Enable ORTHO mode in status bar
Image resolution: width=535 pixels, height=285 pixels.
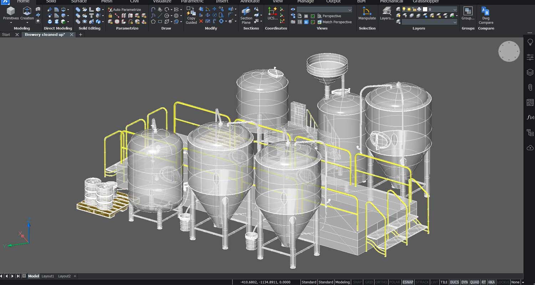point(381,282)
